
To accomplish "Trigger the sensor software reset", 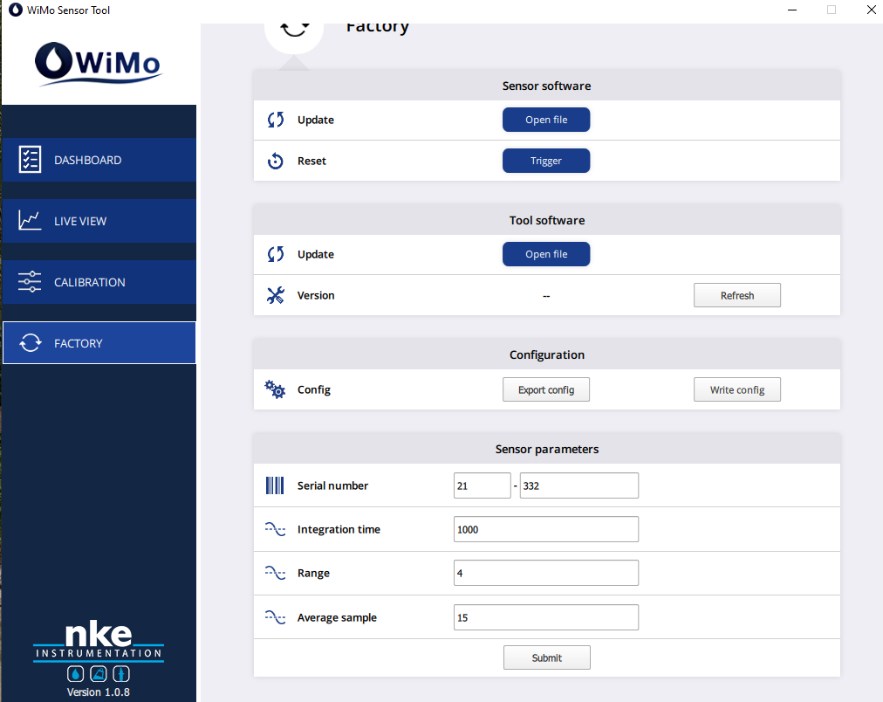I will (x=546, y=161).
